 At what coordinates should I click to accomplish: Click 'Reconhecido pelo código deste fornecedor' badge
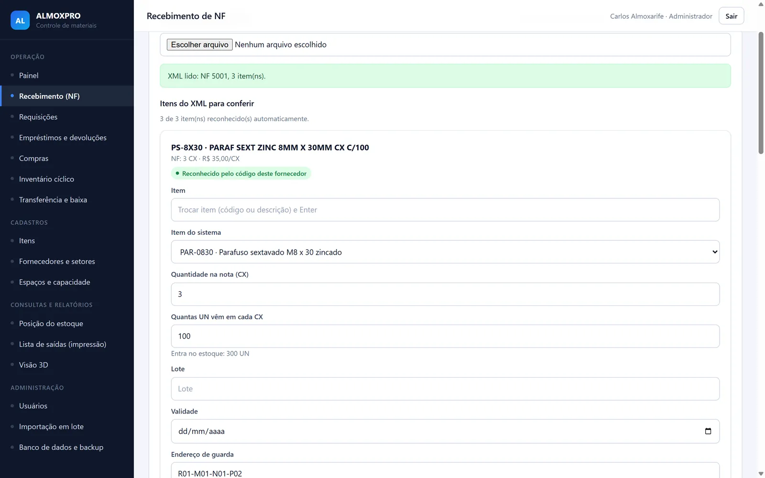(241, 174)
